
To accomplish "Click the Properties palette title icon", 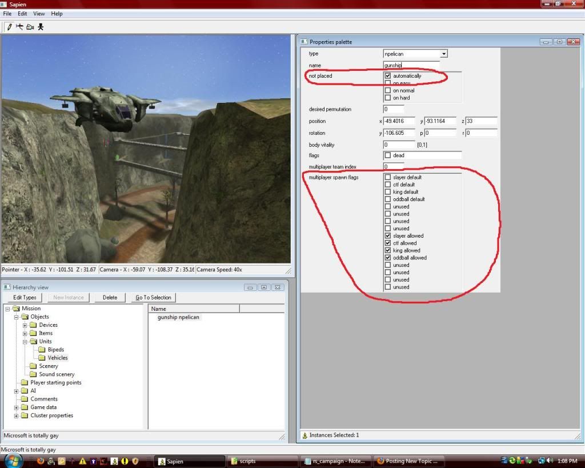I will [304, 42].
